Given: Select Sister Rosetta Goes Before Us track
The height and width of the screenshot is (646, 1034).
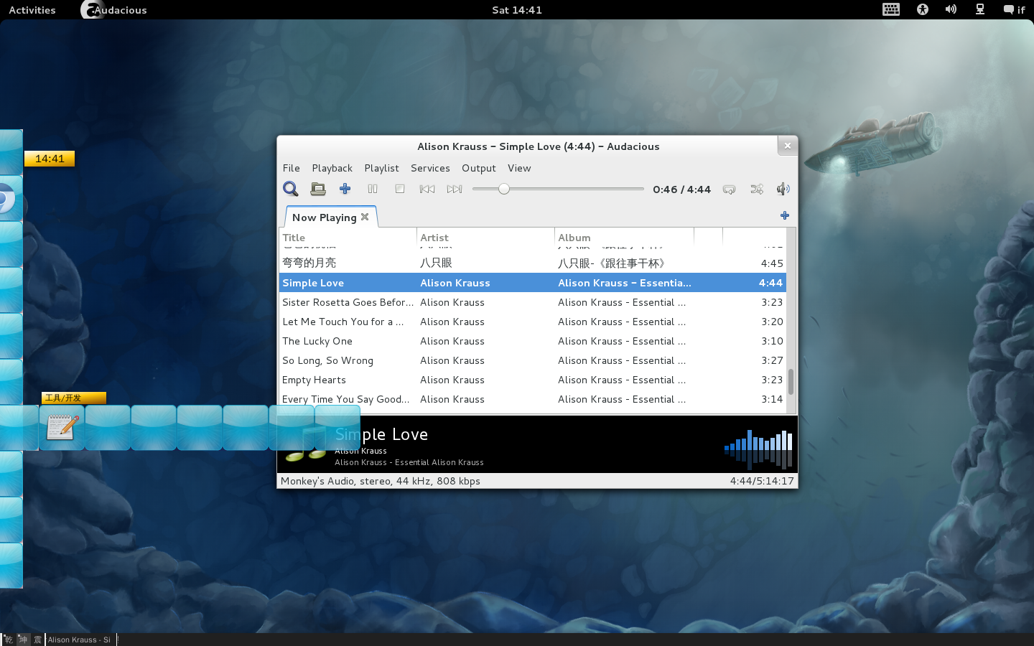Looking at the screenshot, I should click(532, 302).
